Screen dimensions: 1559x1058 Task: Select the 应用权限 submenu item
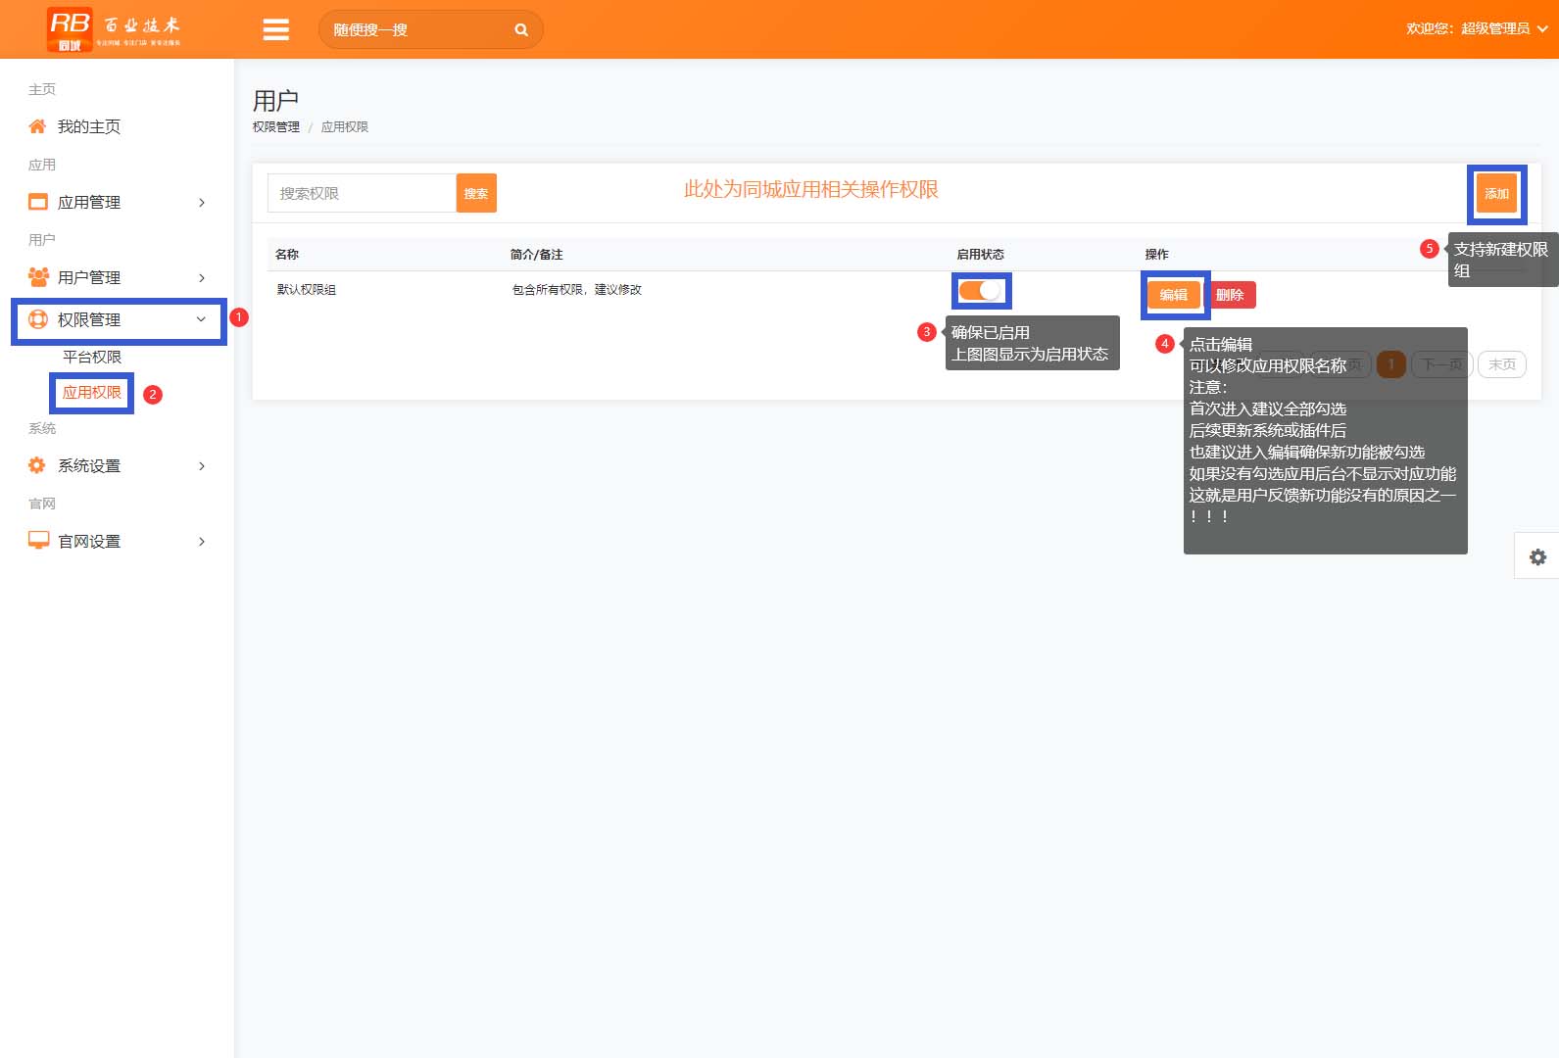pos(92,393)
